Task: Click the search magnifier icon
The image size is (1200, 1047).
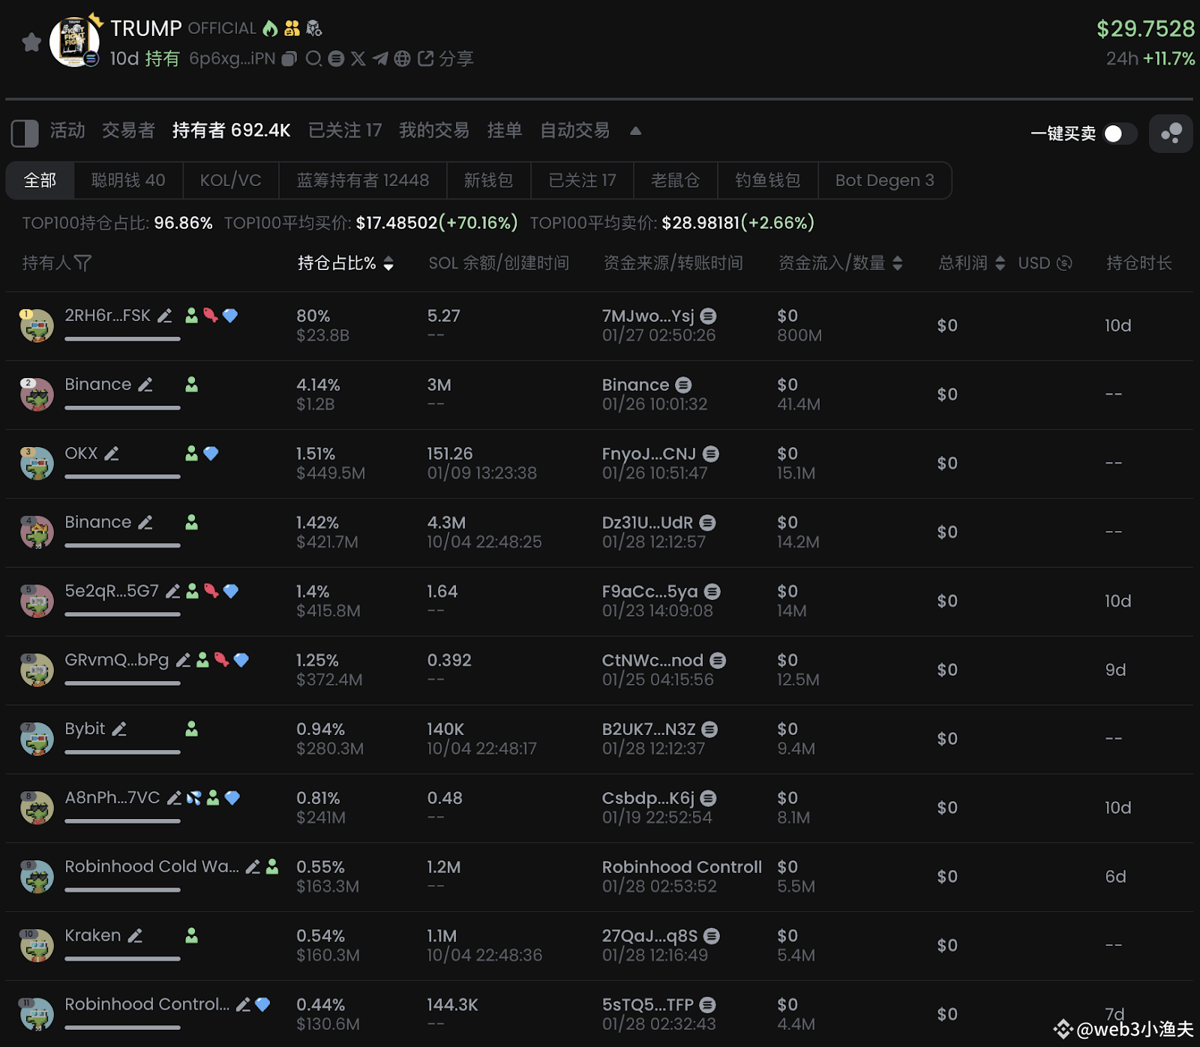Action: click(314, 58)
